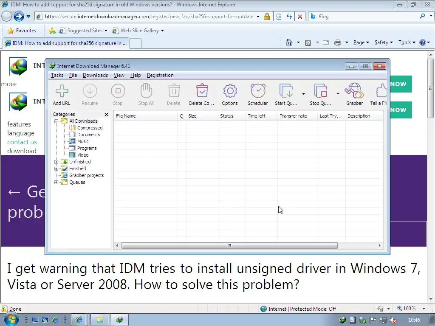The height and width of the screenshot is (326, 435).
Task: Open the Start Queue dropdown arrow
Action: coord(303,94)
